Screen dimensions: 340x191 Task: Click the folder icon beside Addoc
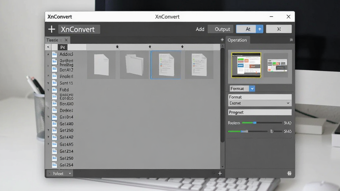pos(54,54)
